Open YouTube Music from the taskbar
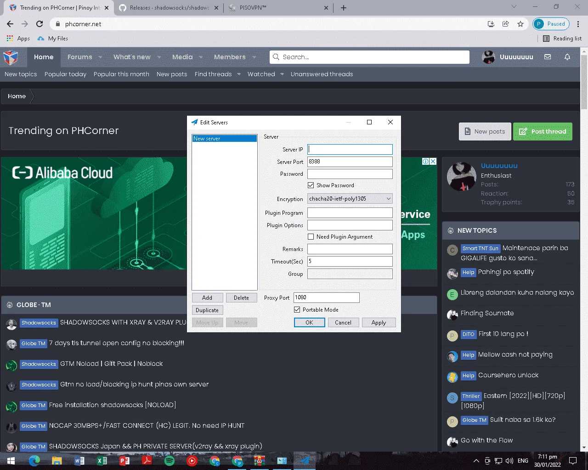 tap(192, 460)
